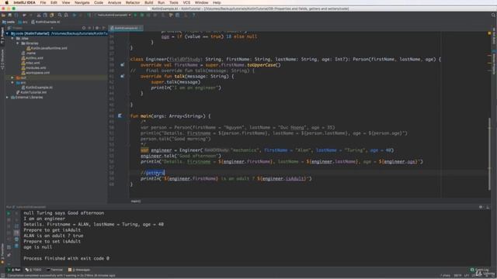Click 'Process finished with exit code 0' output

coord(66,258)
